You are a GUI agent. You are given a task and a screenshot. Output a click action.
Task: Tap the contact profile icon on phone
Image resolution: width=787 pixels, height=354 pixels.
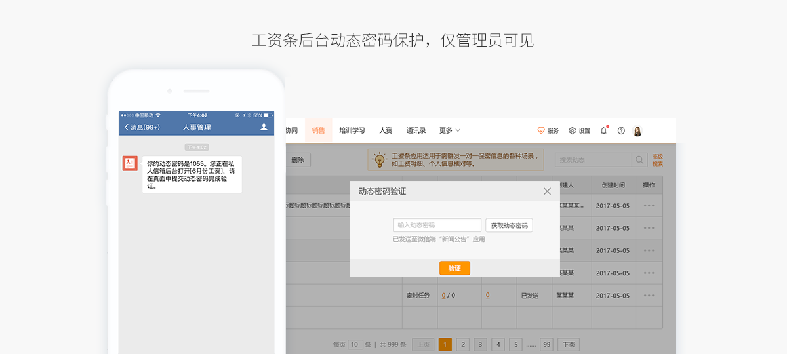tap(264, 127)
